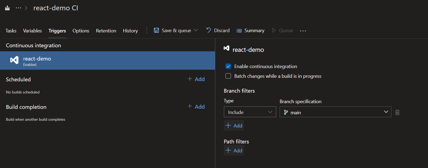This screenshot has height=168, width=428.
Task: Click the Save & queue button
Action: (172, 31)
